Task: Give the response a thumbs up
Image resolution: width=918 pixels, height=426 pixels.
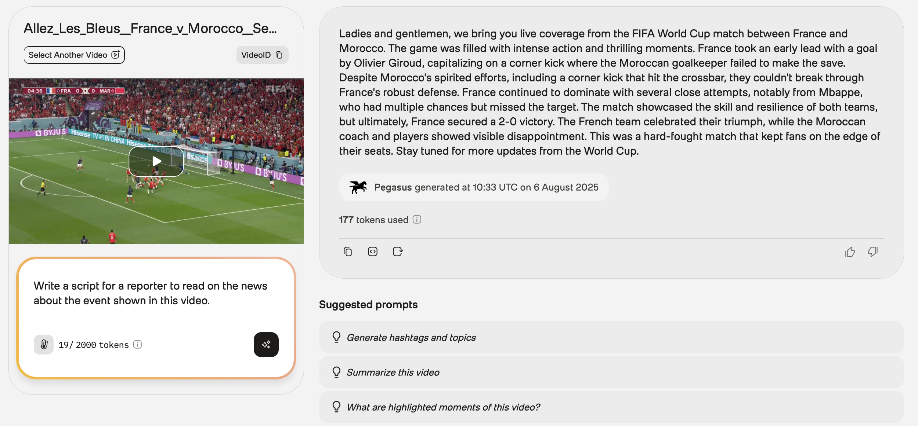Action: point(850,252)
